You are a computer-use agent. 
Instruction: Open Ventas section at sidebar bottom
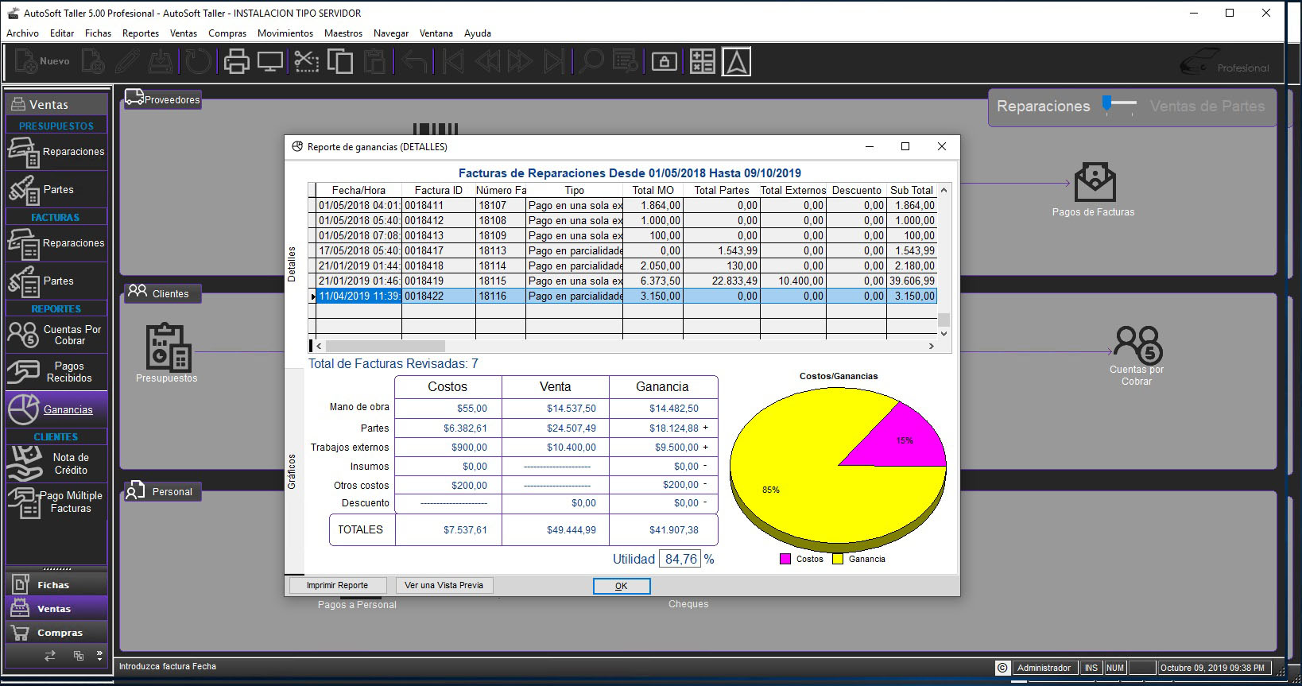coord(56,608)
